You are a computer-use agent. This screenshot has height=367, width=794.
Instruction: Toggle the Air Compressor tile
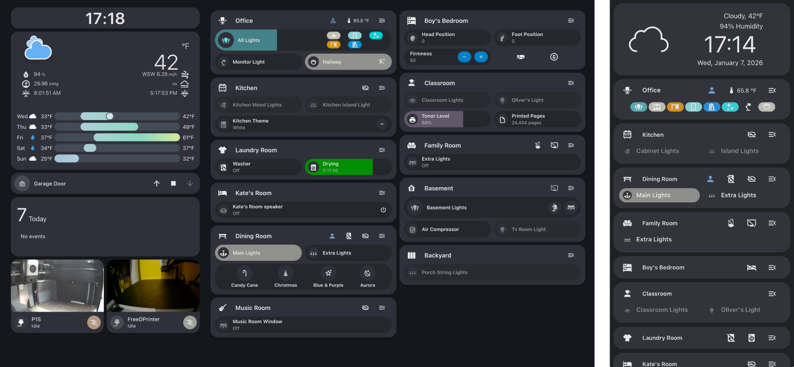(x=447, y=229)
